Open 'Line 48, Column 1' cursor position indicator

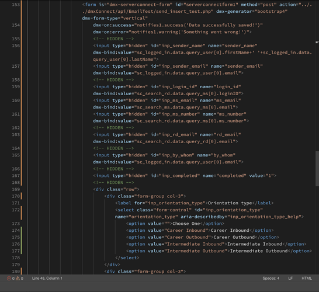point(47,279)
